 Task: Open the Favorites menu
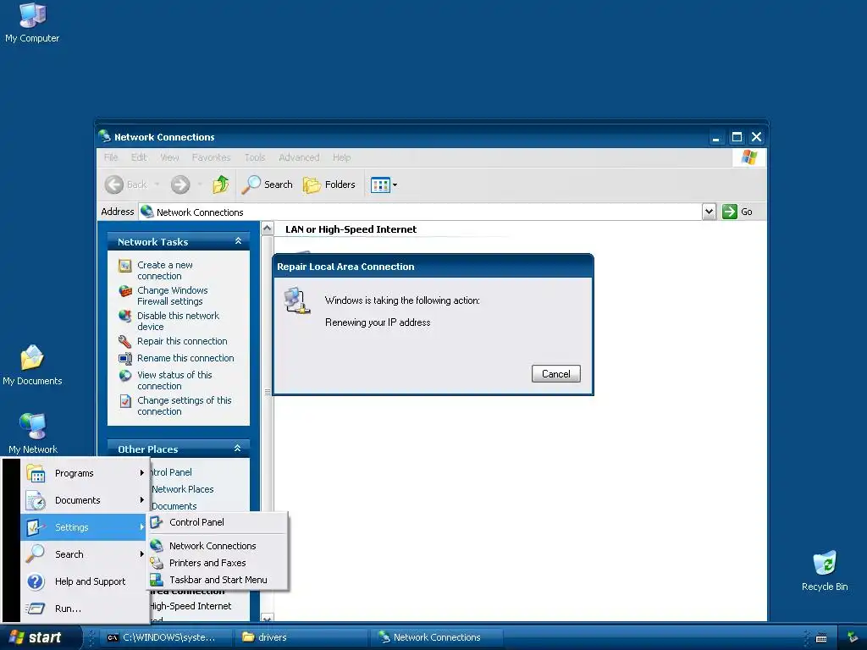211,157
